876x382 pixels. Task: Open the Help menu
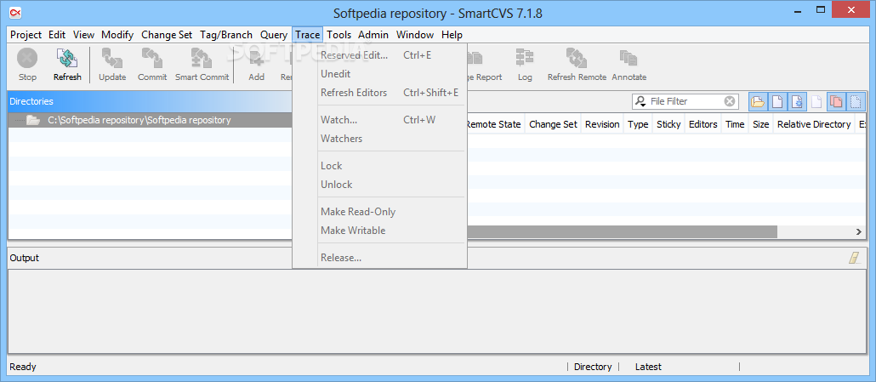point(452,35)
